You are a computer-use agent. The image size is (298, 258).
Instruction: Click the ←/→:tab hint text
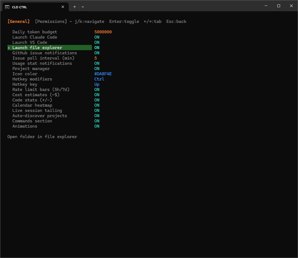pos(153,21)
